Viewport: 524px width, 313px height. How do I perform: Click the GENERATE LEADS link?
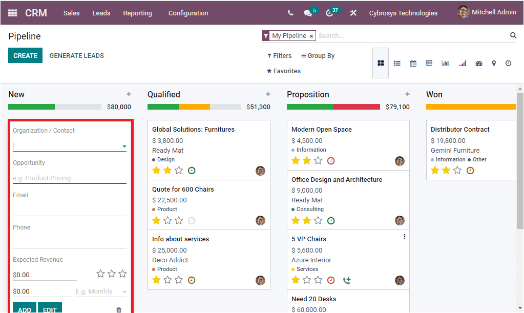point(76,55)
